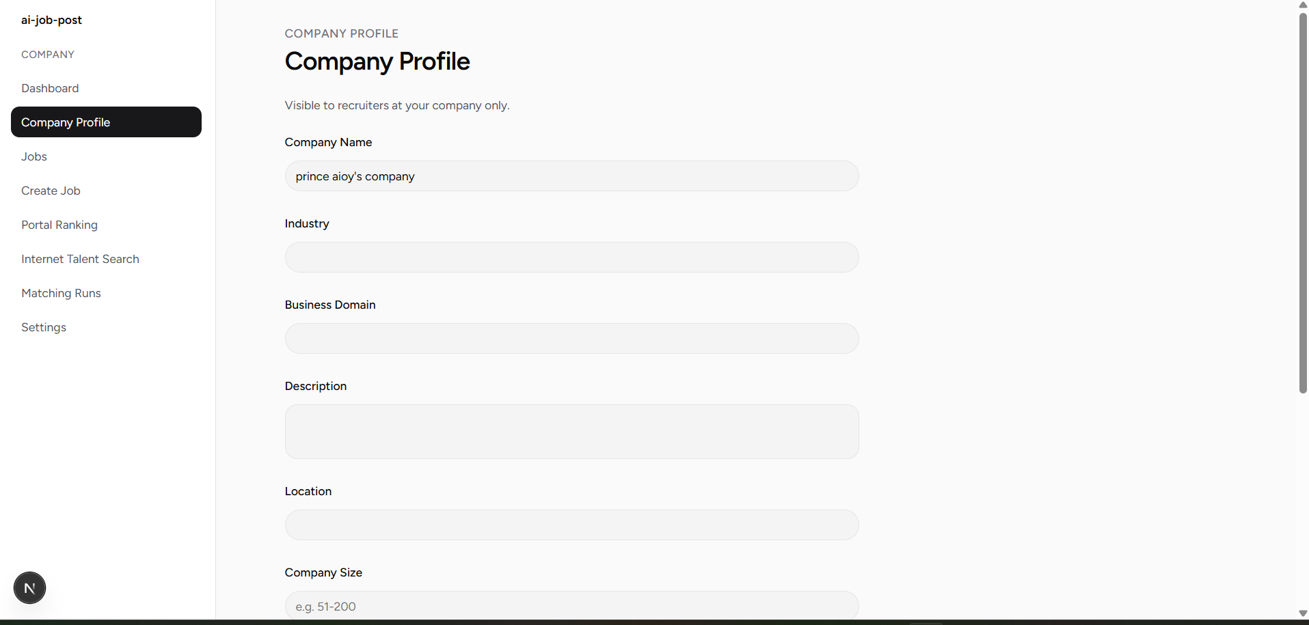The height and width of the screenshot is (625, 1309).
Task: Click the Company Profile page heading
Action: (x=377, y=61)
